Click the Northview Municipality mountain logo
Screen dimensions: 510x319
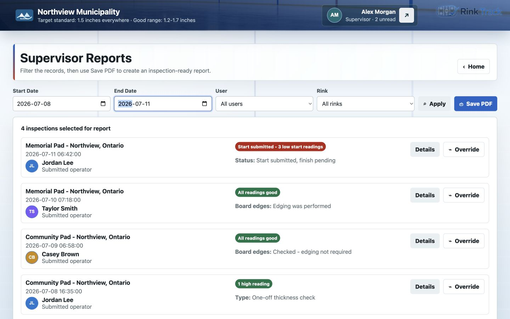click(x=24, y=15)
